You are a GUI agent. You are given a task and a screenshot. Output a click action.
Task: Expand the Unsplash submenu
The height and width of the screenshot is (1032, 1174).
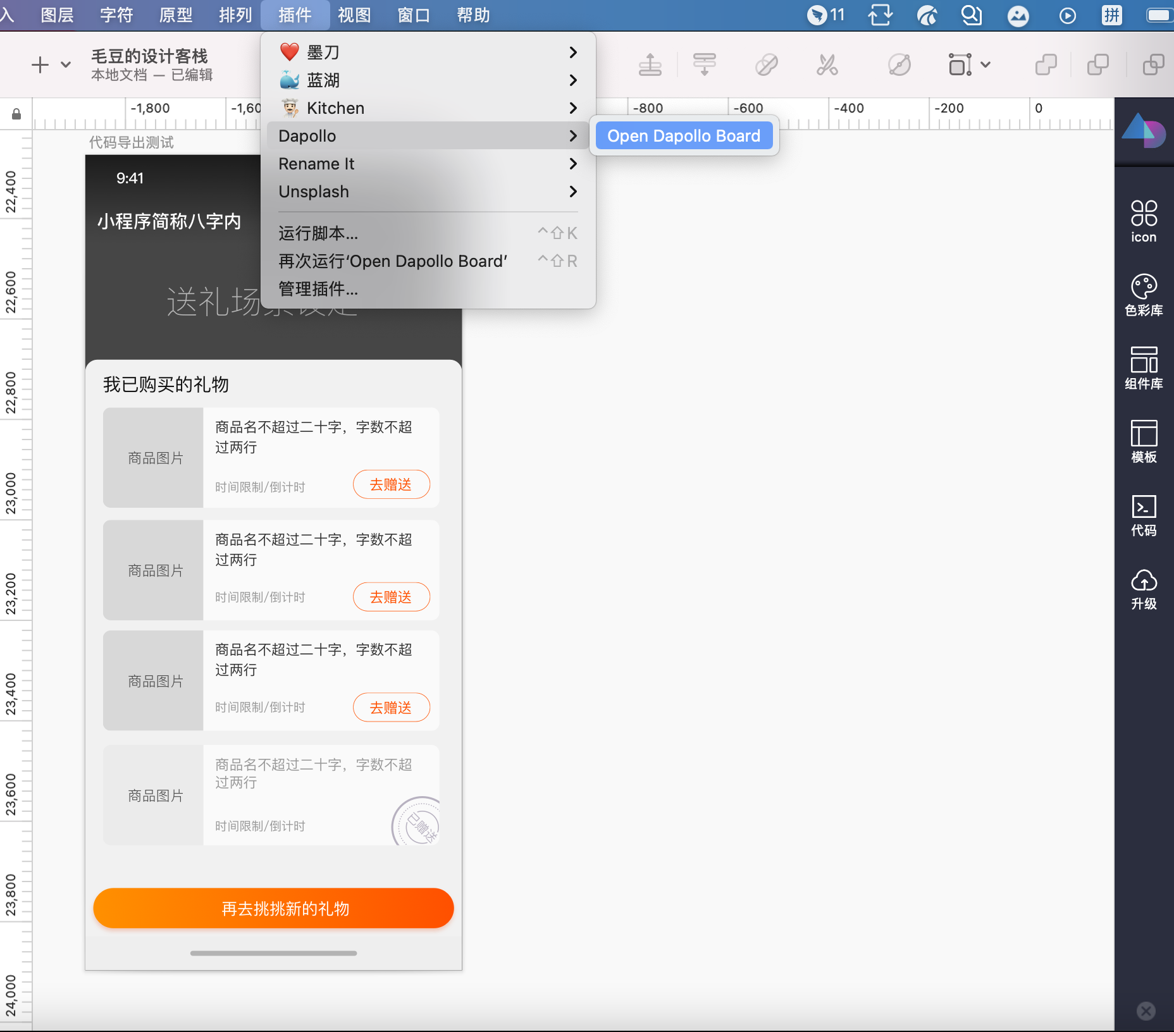tap(428, 192)
